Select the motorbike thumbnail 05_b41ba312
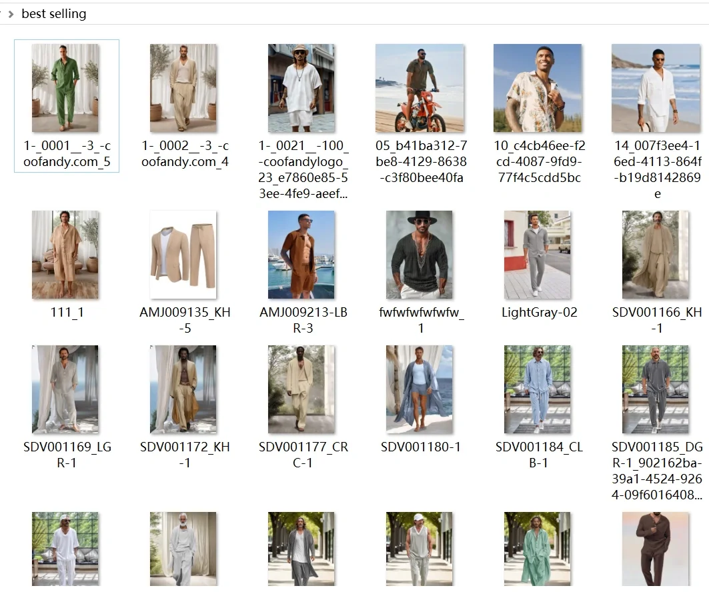The image size is (709, 596). (x=420, y=88)
